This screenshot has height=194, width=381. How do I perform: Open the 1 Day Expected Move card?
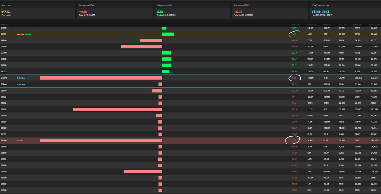345,10
